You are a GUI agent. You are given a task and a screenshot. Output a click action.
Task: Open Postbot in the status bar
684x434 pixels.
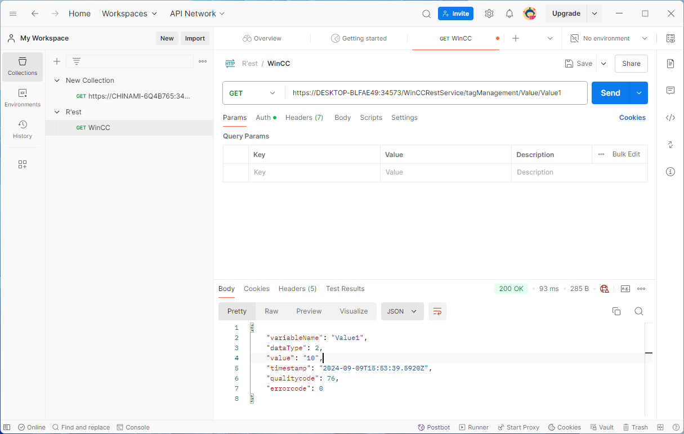coord(433,427)
